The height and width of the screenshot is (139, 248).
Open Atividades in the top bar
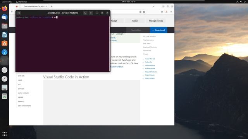pos(7,2)
